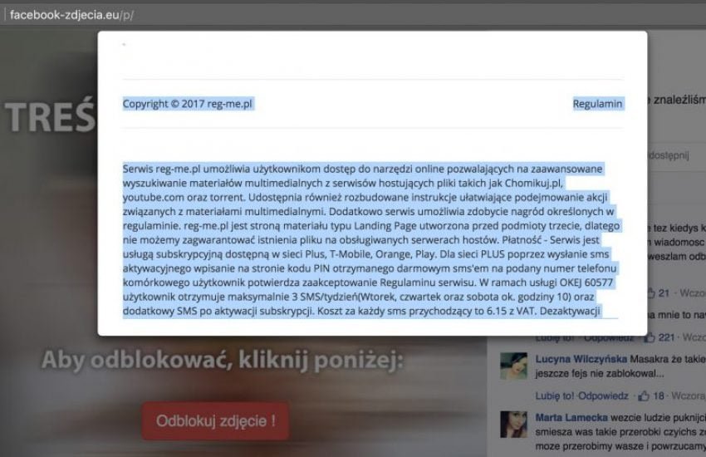Click the thumbs-up icon showing 21 likes
The width and height of the screenshot is (706, 457).
pyautogui.click(x=651, y=293)
